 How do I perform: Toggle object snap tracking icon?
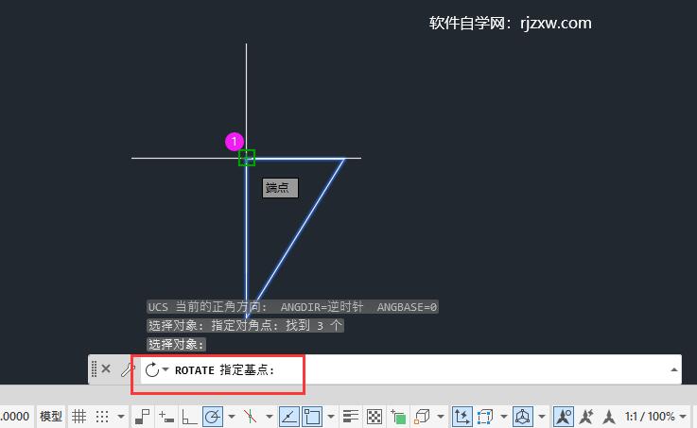(x=289, y=417)
